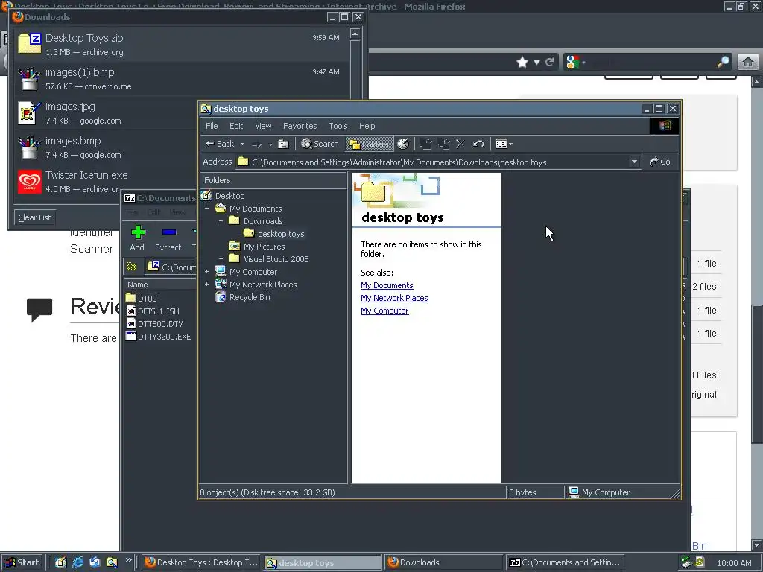Screen dimensions: 763x572
Task: Click the Name column header in 7-Zip
Action: pos(160,285)
